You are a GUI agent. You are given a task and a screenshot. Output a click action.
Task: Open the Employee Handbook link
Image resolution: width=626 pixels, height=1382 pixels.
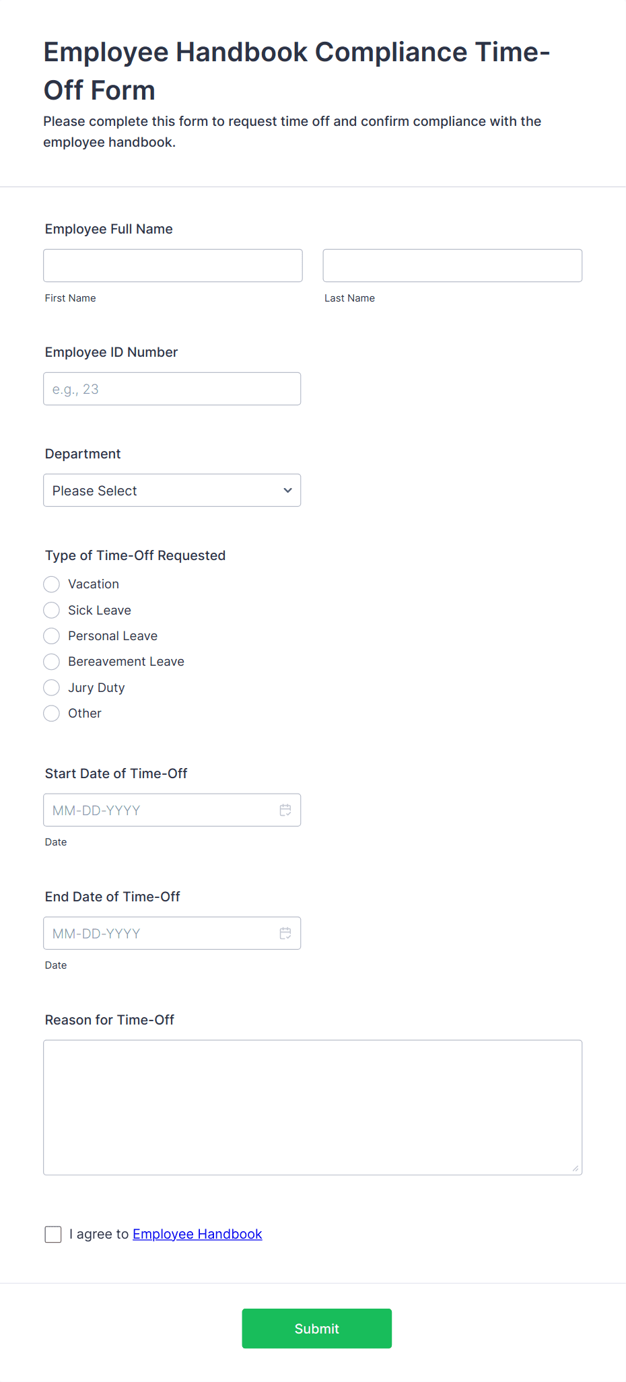coord(197,1234)
